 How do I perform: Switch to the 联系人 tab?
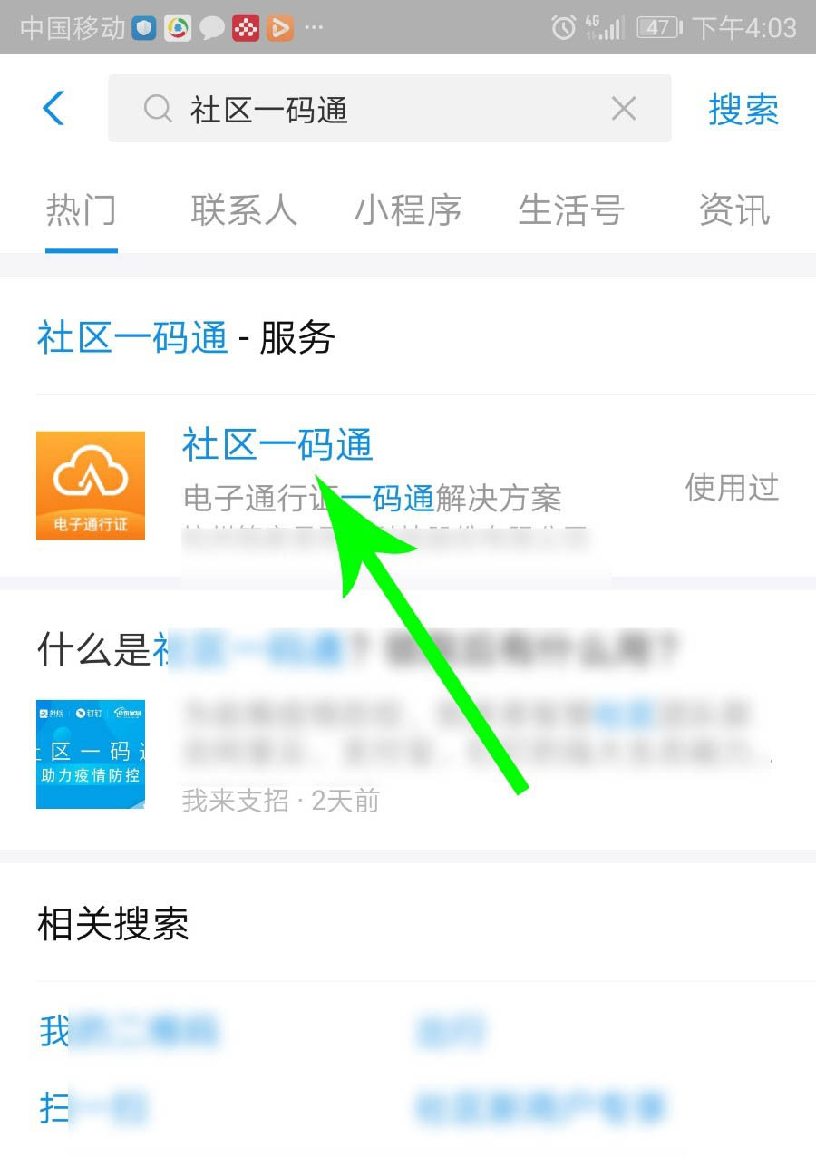click(x=244, y=210)
